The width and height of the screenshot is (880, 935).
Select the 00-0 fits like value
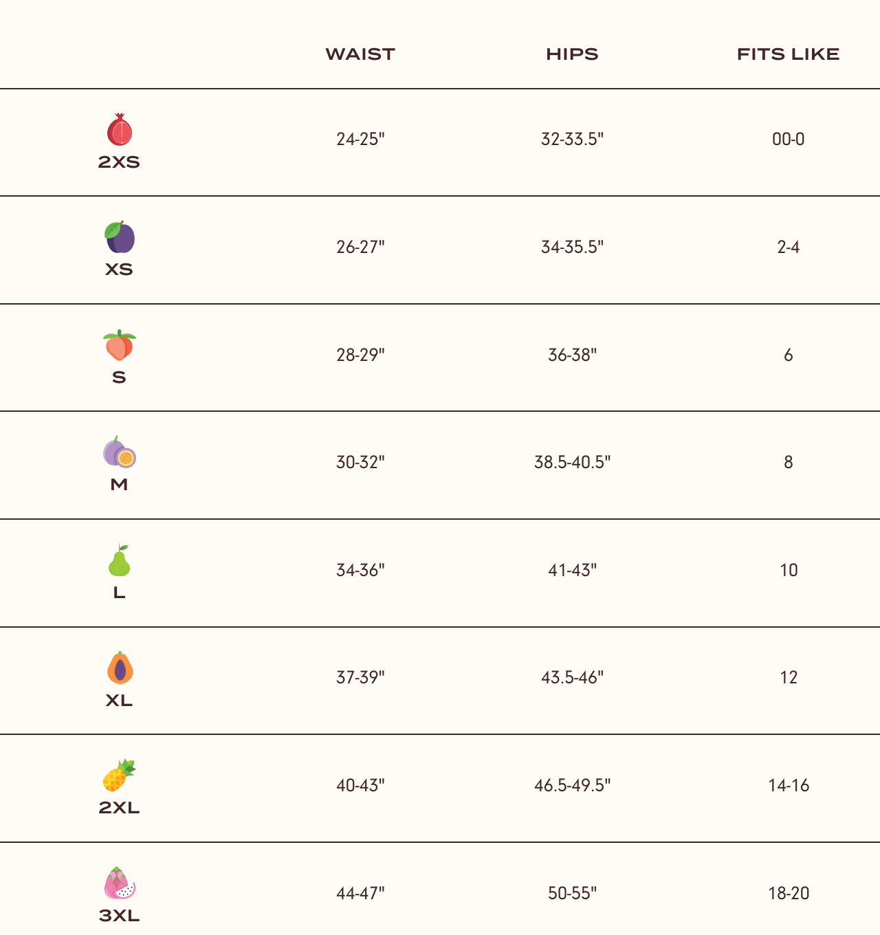click(x=789, y=139)
